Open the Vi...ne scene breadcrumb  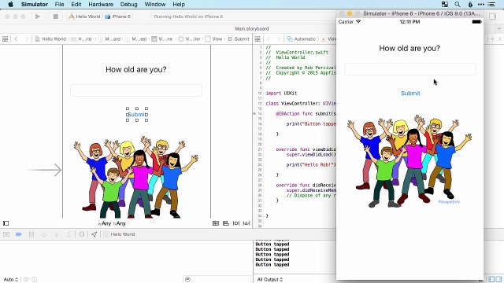coord(162,39)
